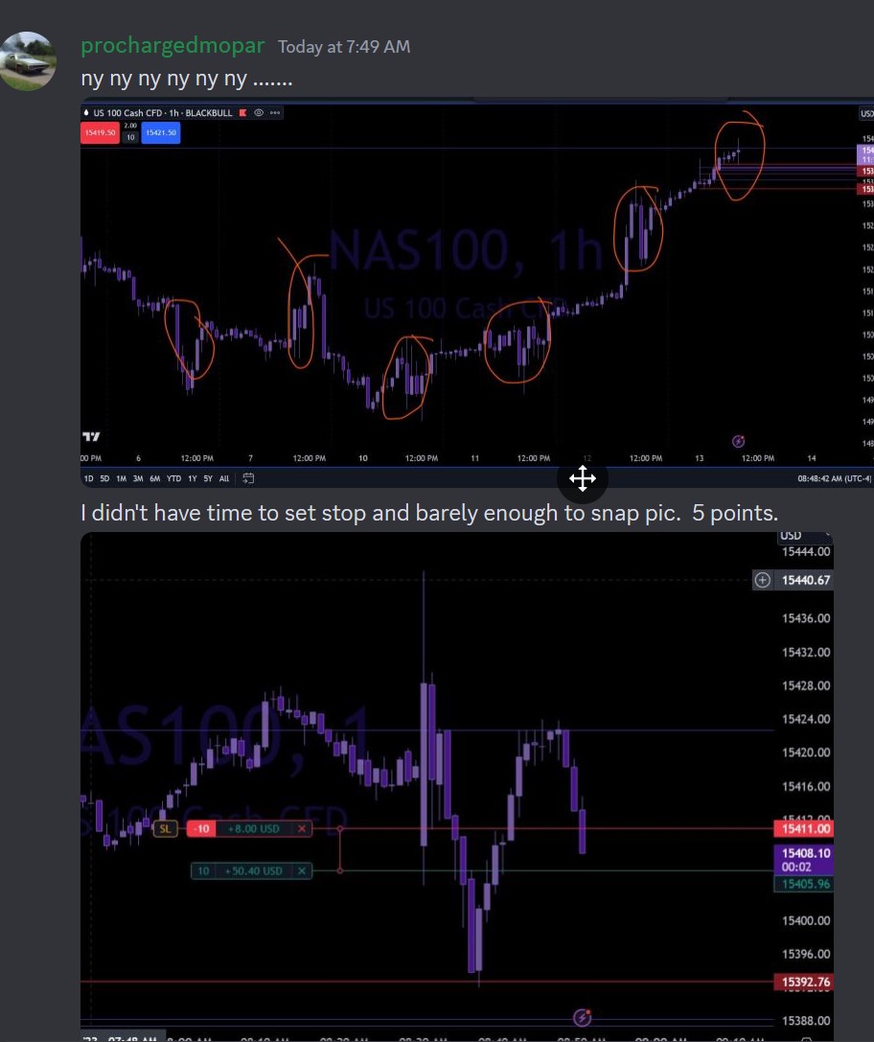Select the 5Y time range

pos(208,478)
